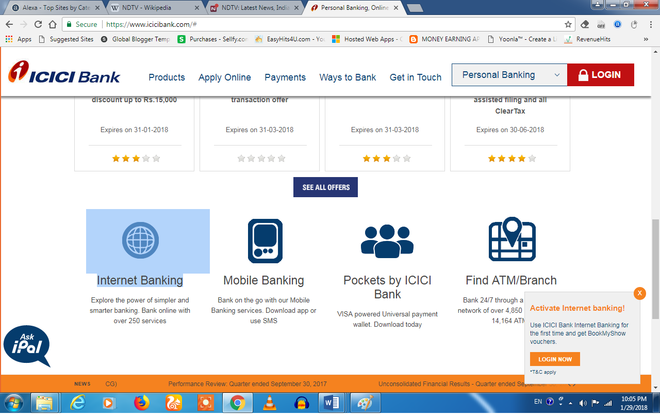Open the Apps bookmarks shortcut
The image size is (660, 414).
[19, 39]
